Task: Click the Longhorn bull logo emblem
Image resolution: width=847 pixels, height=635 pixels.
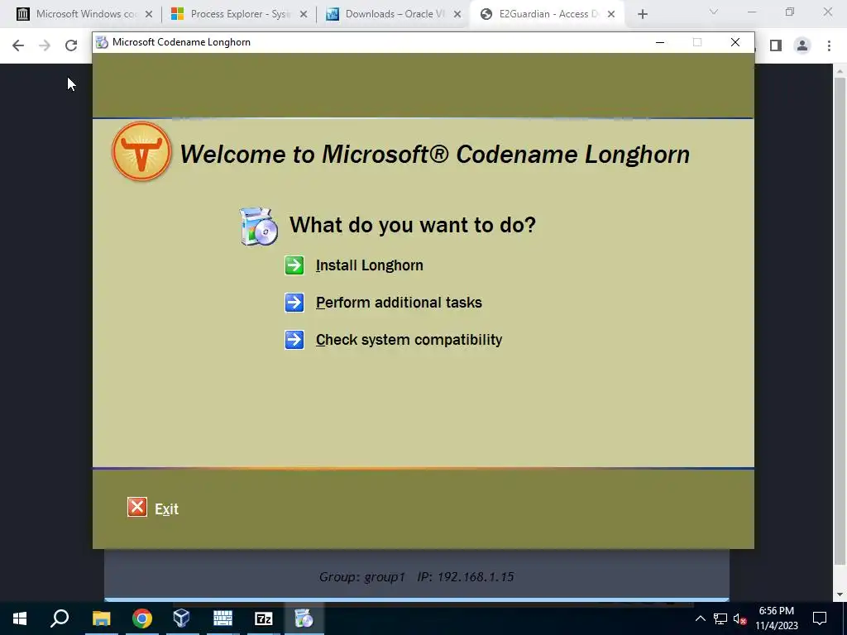Action: click(x=141, y=151)
